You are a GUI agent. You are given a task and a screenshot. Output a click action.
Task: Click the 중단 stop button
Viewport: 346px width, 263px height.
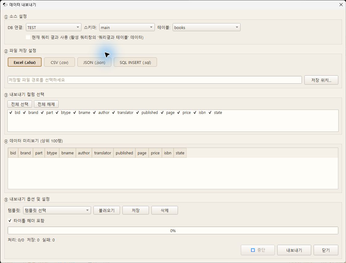258,250
